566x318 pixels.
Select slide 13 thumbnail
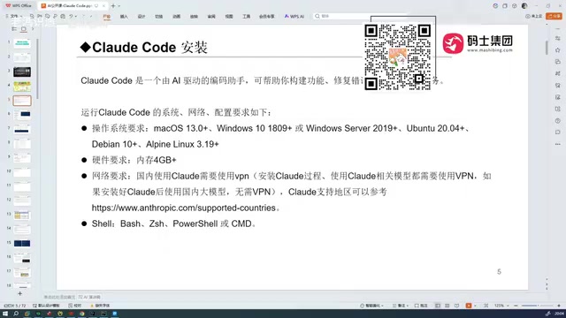click(22, 215)
